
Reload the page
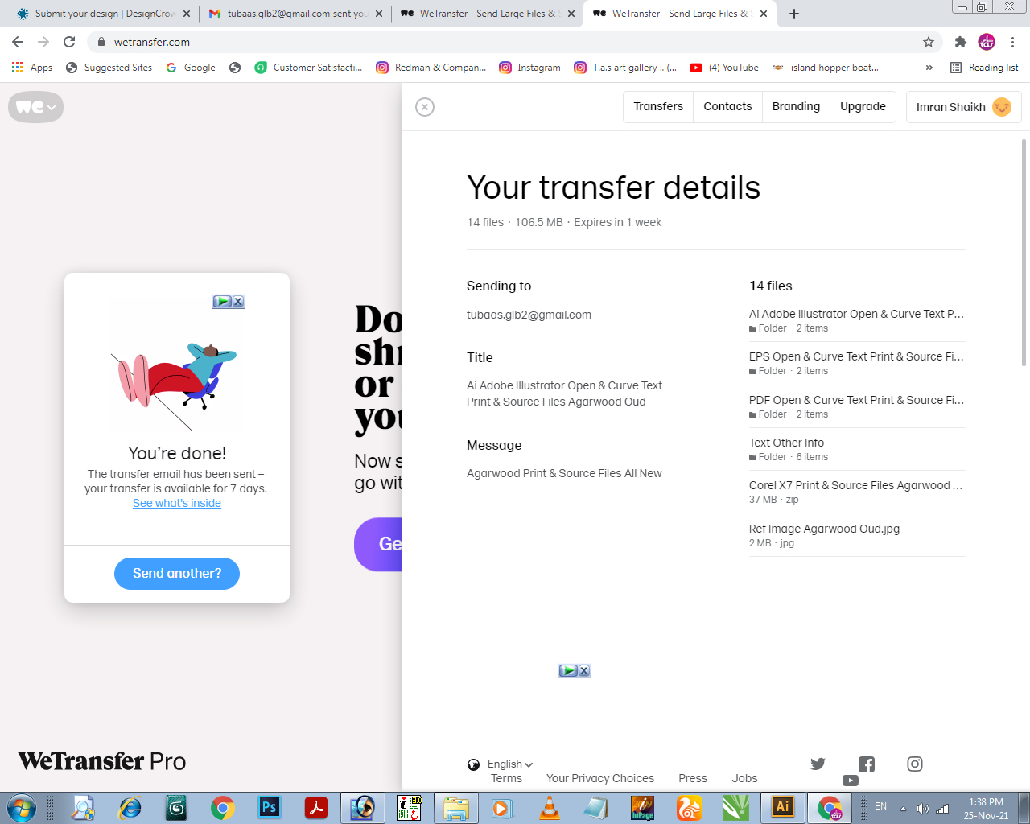tap(69, 42)
